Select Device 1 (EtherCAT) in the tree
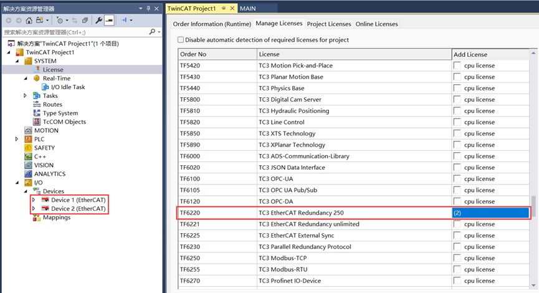Screen dimensions: 539x293 point(79,200)
